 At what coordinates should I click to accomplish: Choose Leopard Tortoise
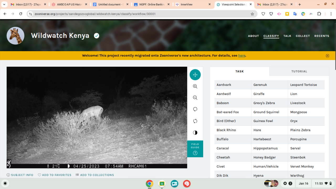tap(306, 85)
